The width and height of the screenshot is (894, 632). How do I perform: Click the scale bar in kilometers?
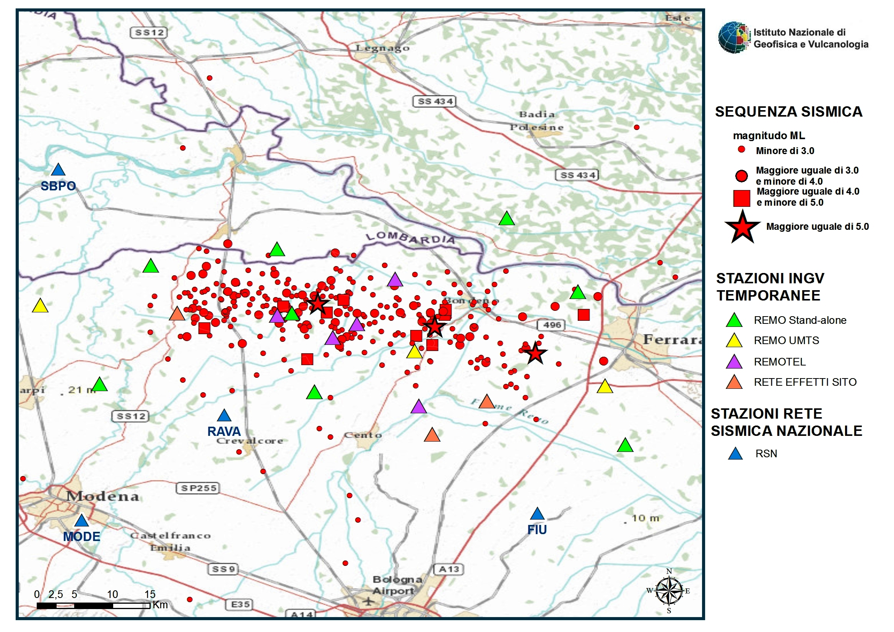click(x=93, y=606)
